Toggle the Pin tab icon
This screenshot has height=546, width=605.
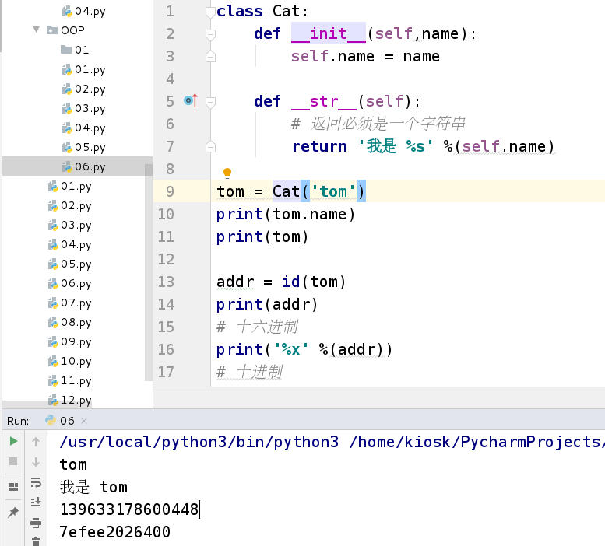[13, 512]
